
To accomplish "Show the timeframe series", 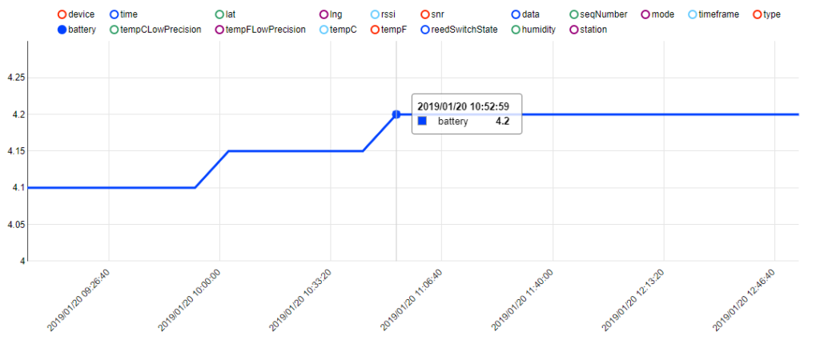I will pyautogui.click(x=693, y=14).
